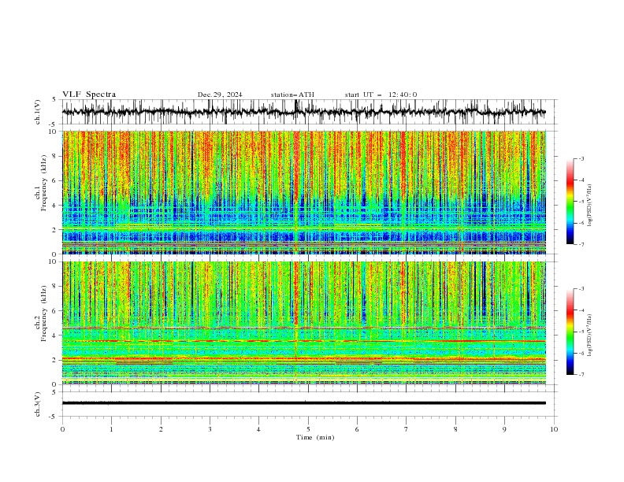624x482 pixels.
Task: Click the ch.1 spectrogram panel
Action: point(303,192)
